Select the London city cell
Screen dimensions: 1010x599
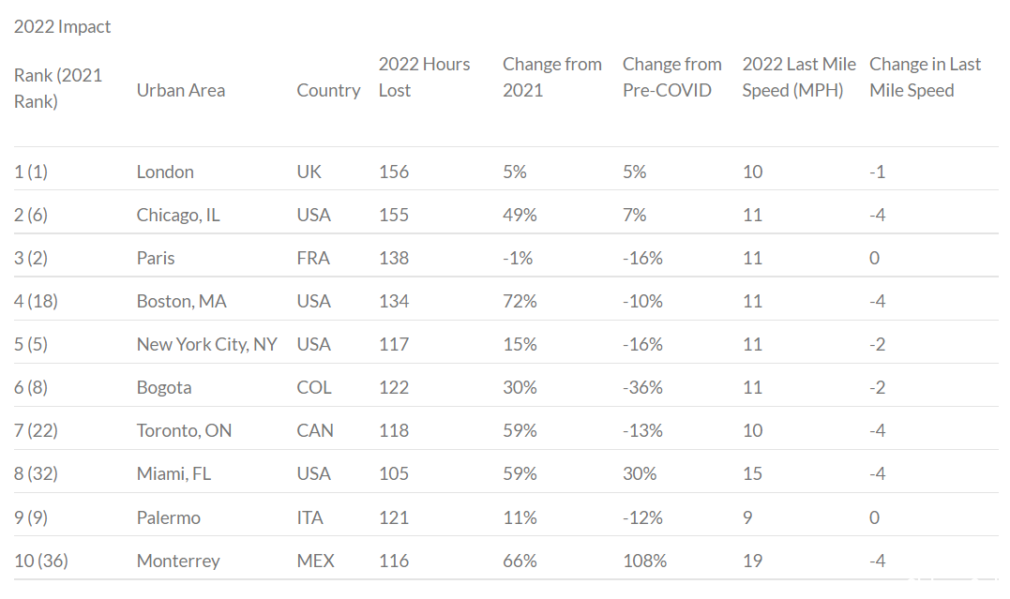pos(165,172)
